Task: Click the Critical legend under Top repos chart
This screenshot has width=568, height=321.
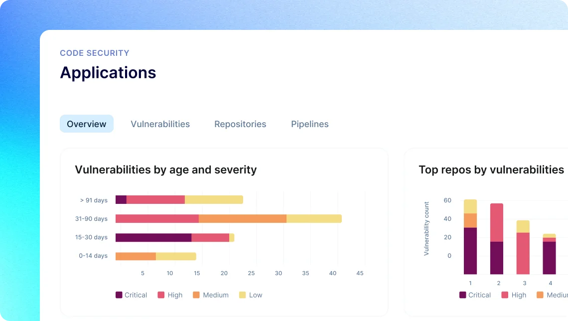Action: point(475,295)
